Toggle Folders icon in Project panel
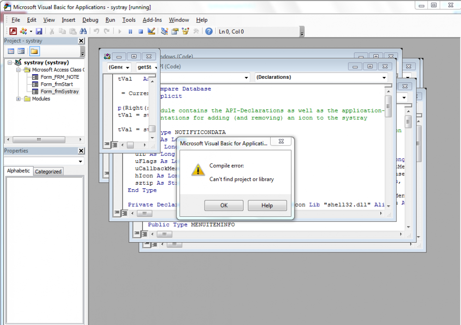 (35, 52)
